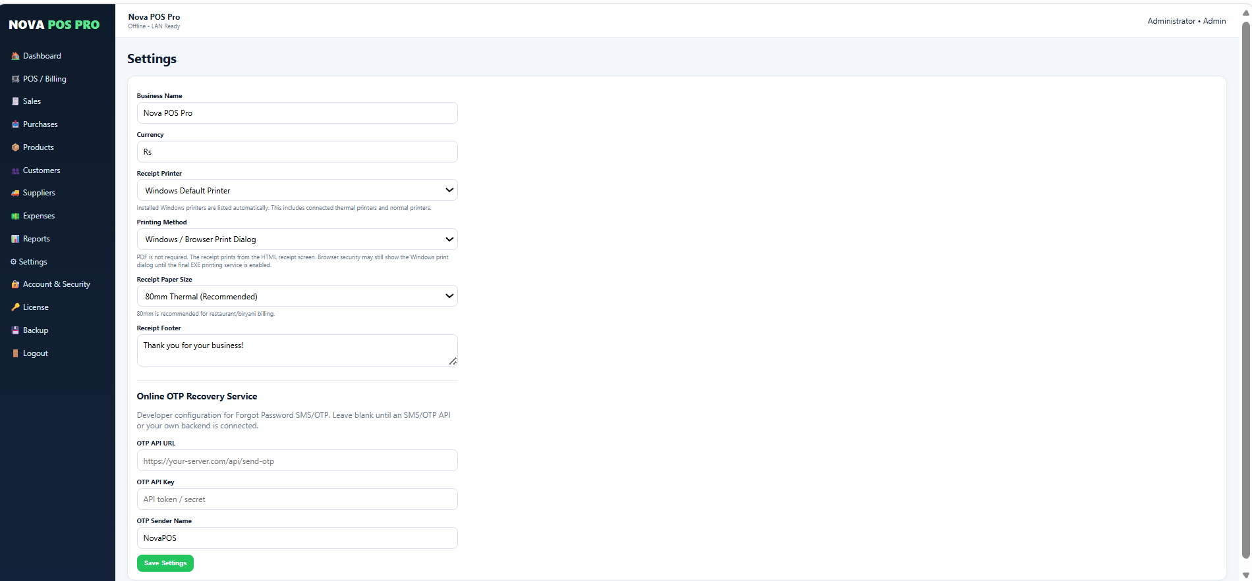
Task: Click the Receipt Footer text area
Action: pos(297,350)
